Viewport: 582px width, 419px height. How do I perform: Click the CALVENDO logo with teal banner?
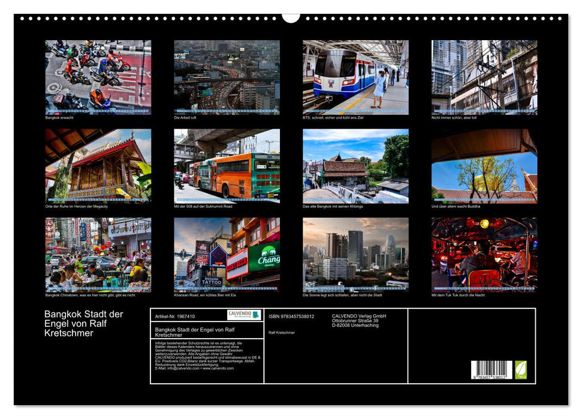tap(244, 315)
